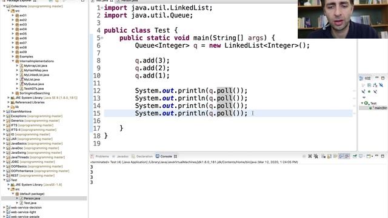Maximize the Console panel
Image resolution: width=388 pixels, height=218 pixels.
[383, 156]
